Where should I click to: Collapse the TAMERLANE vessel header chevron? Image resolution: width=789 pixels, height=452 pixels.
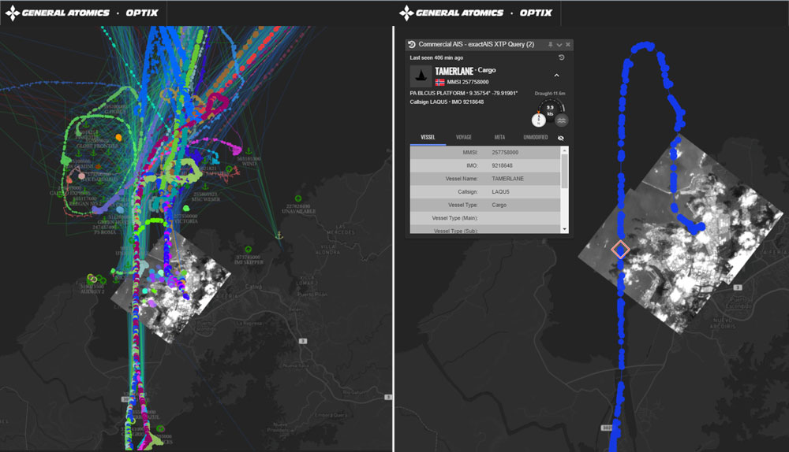pyautogui.click(x=556, y=76)
